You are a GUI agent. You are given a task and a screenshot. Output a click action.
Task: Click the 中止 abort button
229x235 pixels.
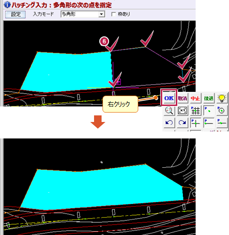(x=195, y=98)
